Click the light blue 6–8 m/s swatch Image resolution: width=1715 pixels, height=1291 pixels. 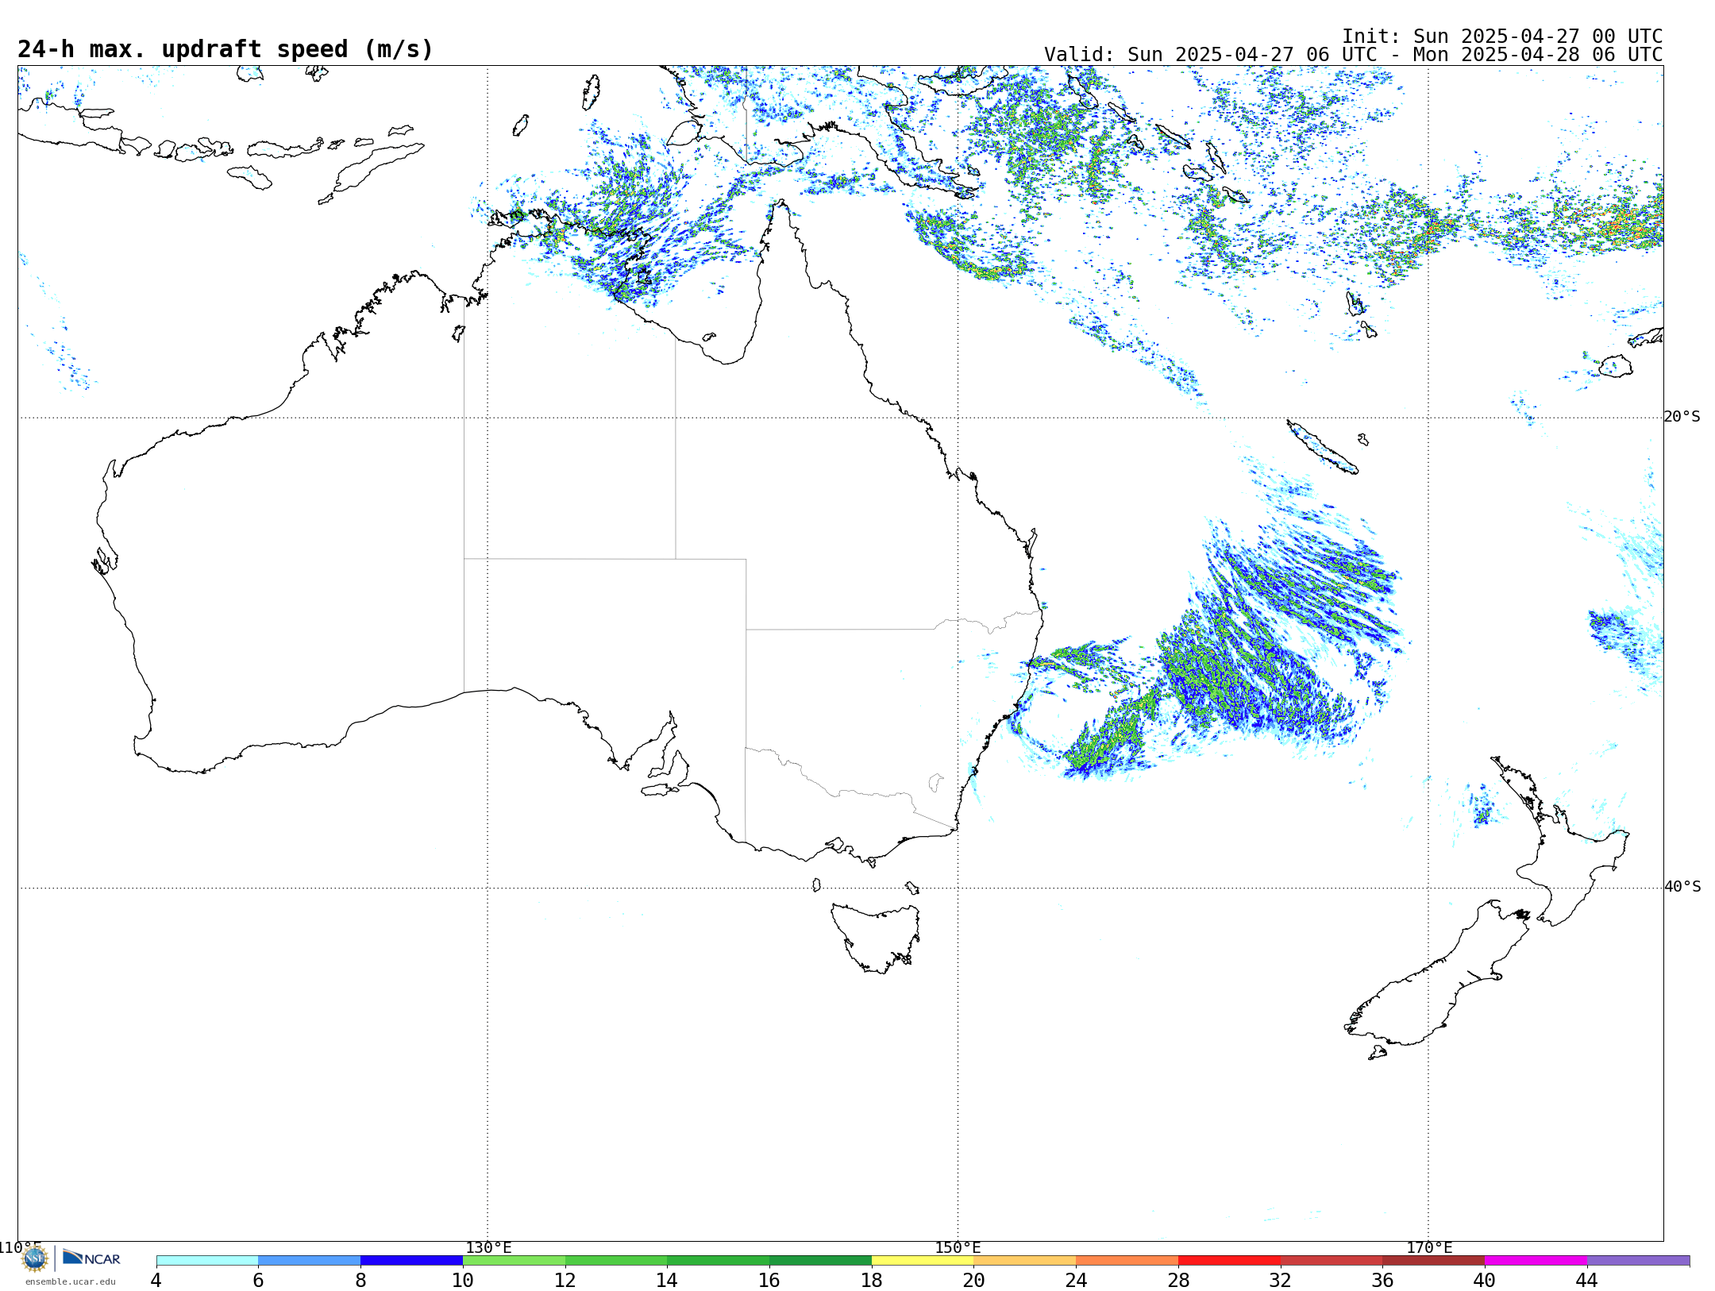[310, 1261]
